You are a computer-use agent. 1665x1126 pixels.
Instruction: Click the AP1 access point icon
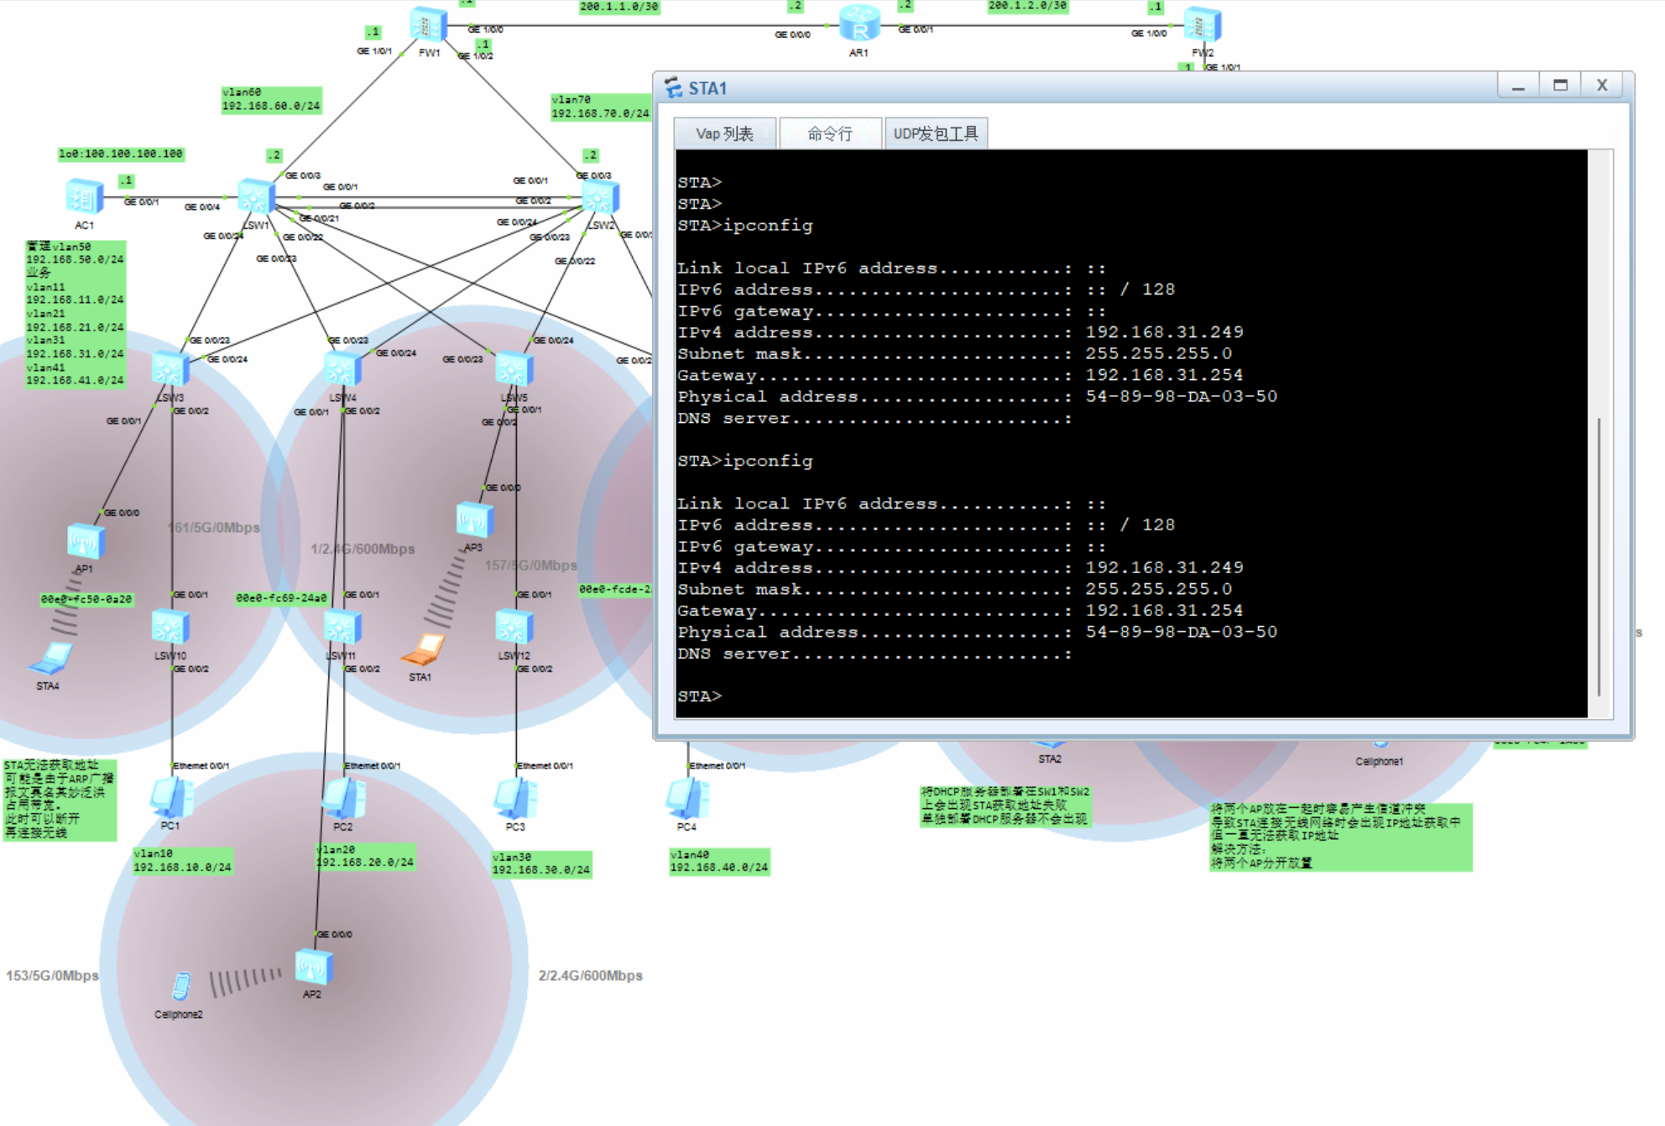(x=85, y=541)
